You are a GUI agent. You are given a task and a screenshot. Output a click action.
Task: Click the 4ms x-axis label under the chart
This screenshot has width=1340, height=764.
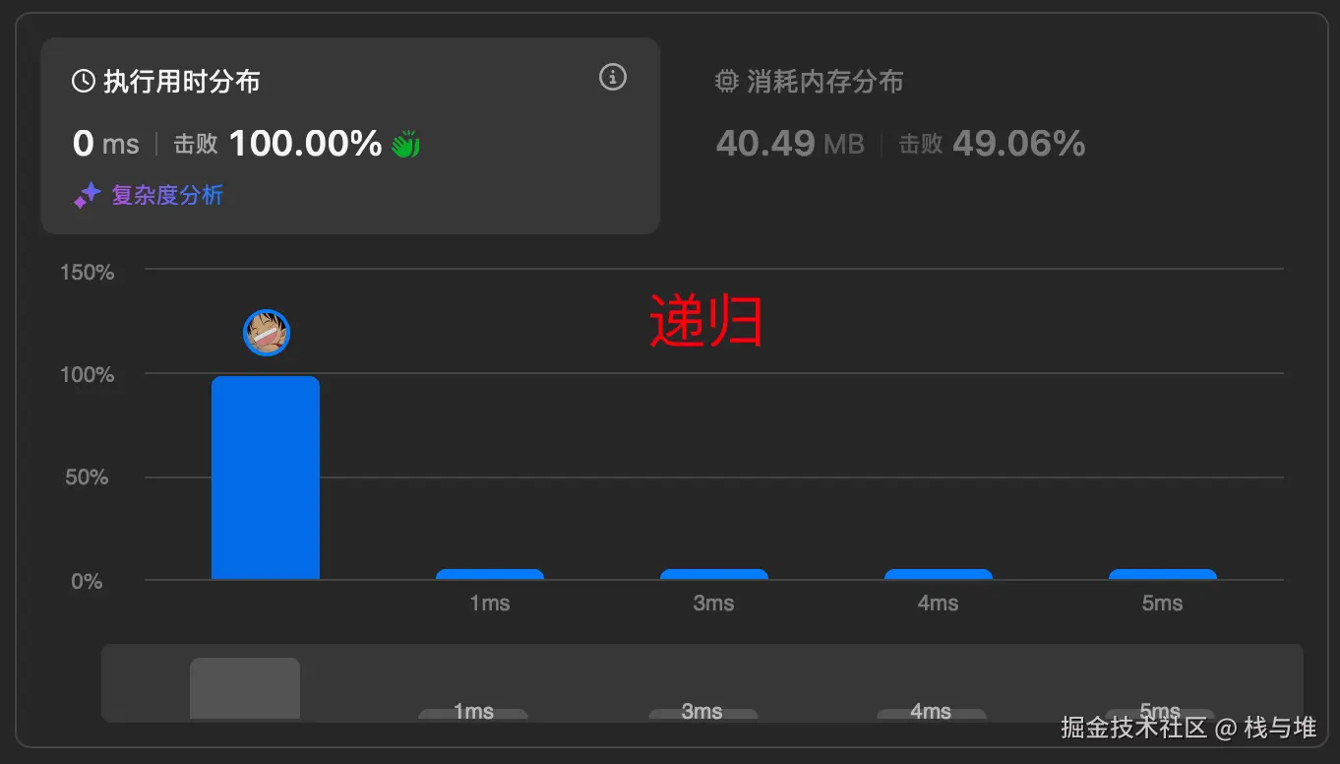[x=939, y=603]
